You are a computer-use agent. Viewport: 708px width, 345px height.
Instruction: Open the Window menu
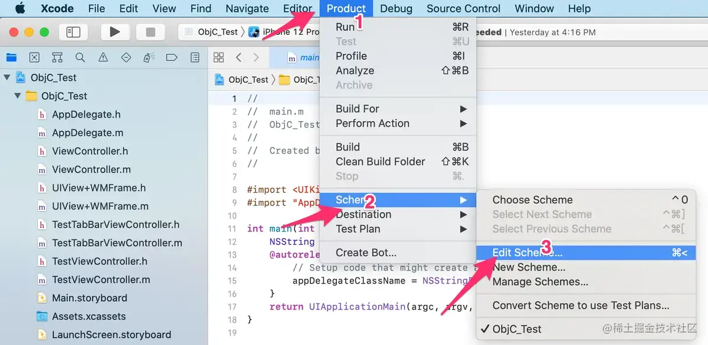[534, 8]
